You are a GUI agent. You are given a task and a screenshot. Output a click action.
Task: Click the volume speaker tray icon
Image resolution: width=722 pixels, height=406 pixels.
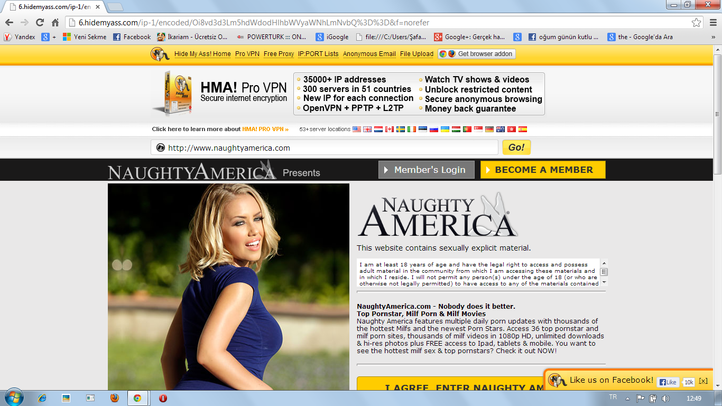(x=665, y=398)
